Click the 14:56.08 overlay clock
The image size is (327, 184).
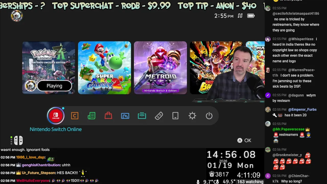pos(231,155)
